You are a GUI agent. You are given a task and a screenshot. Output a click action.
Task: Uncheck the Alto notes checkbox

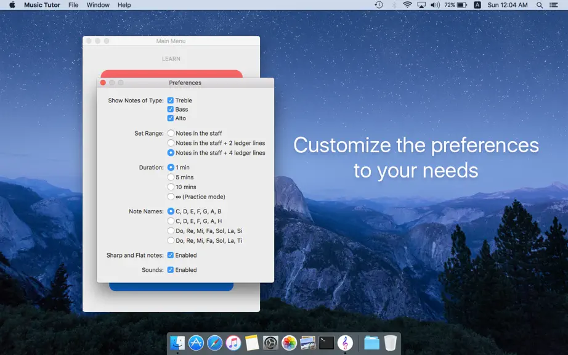click(x=170, y=118)
